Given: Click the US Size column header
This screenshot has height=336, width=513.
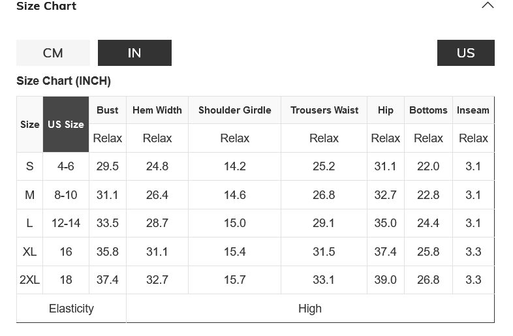Looking at the screenshot, I should (66, 124).
